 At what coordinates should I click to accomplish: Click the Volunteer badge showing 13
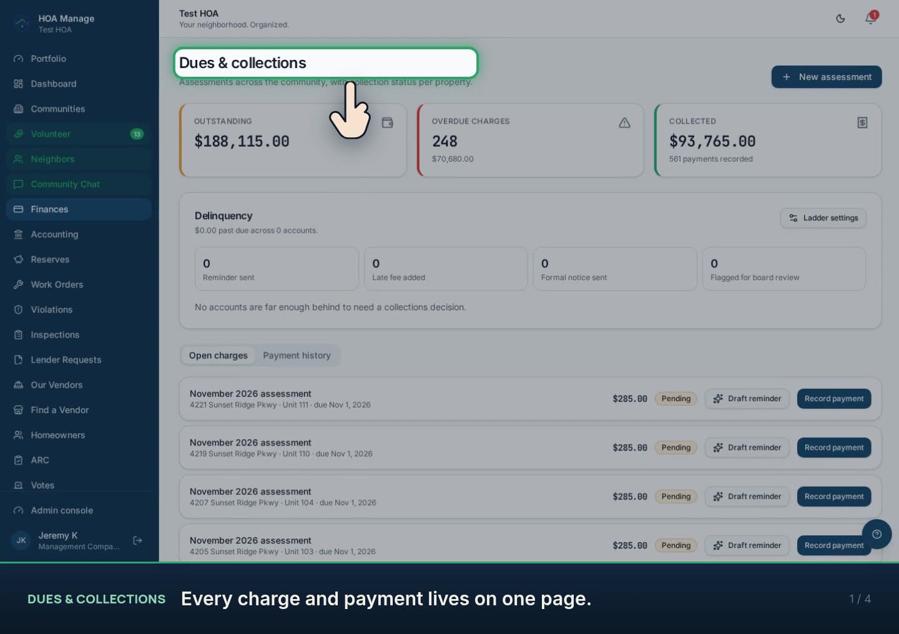pos(137,134)
